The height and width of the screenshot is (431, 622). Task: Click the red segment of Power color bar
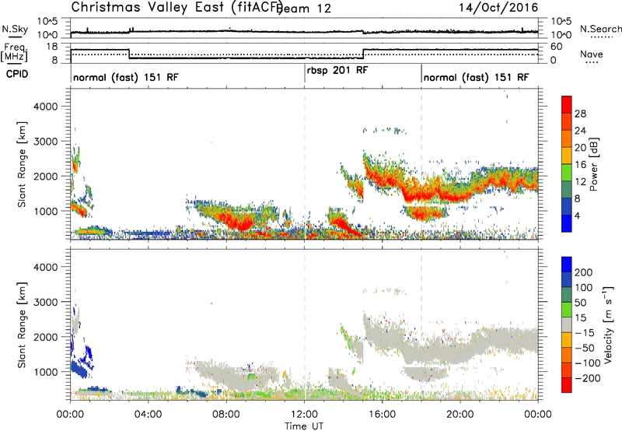tap(567, 104)
